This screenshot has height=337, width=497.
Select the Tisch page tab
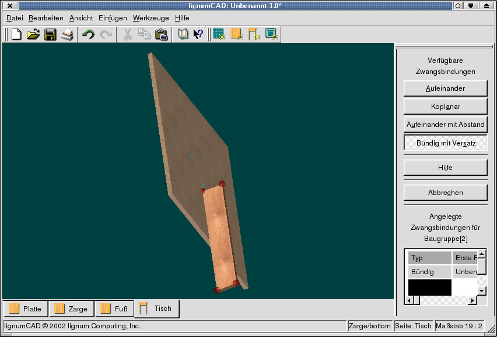157,308
